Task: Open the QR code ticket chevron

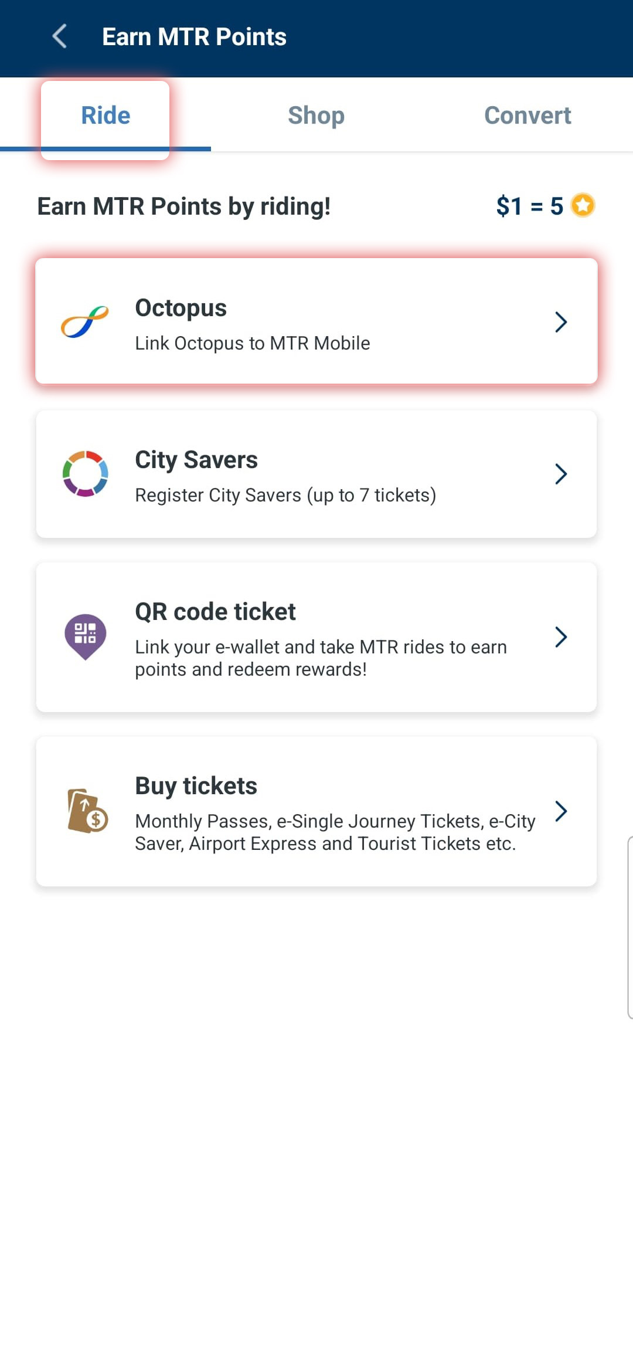Action: pos(561,637)
